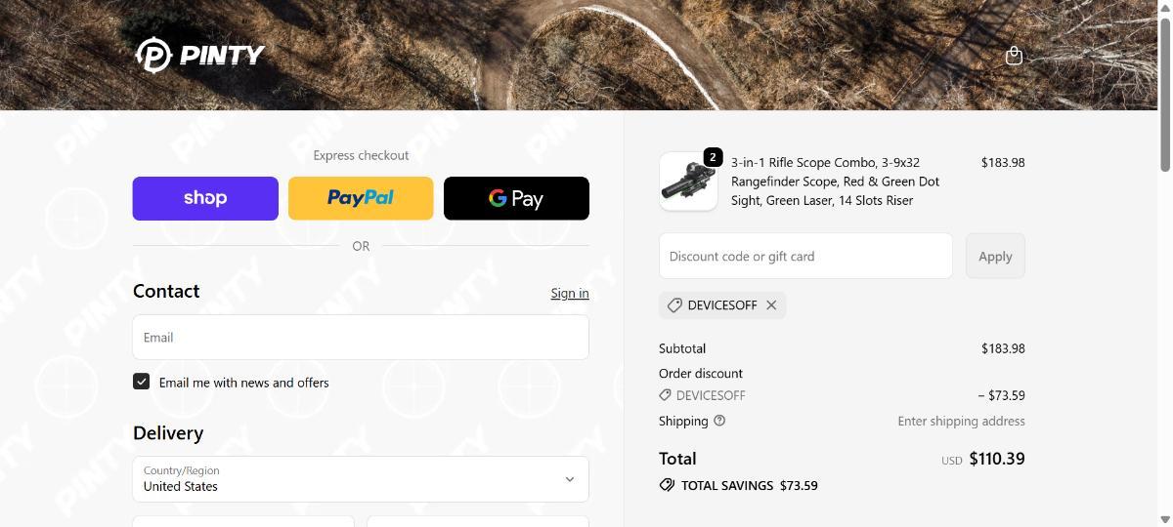Open the shopping bag cart icon

tap(1014, 56)
